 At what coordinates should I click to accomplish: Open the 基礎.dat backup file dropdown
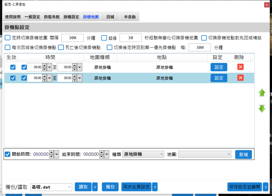pos(51,187)
